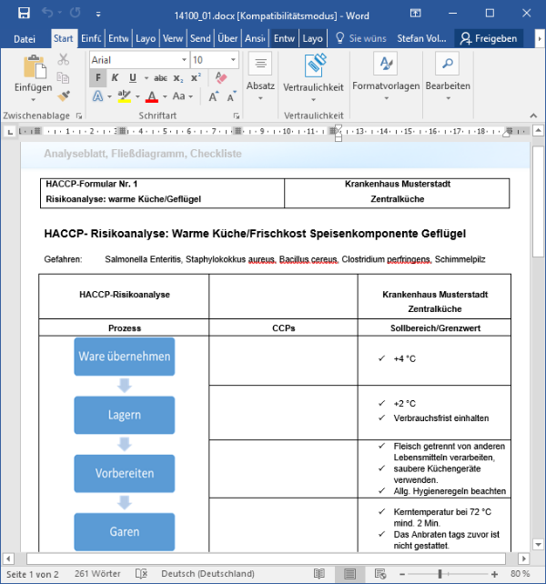Open the Datei tab

point(25,38)
